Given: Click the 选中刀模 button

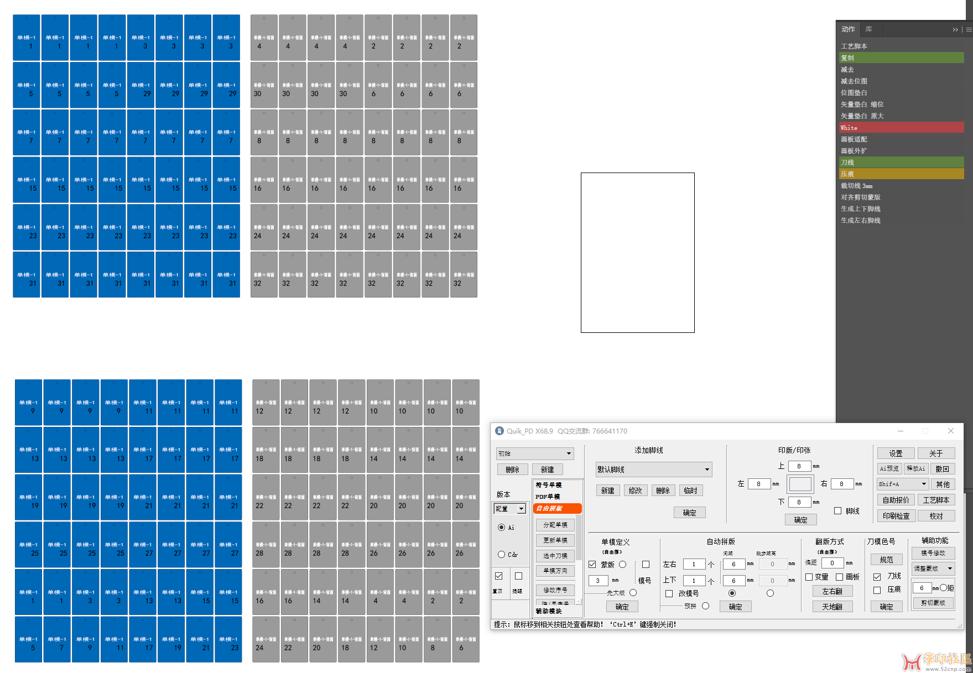Looking at the screenshot, I should pyautogui.click(x=555, y=556).
